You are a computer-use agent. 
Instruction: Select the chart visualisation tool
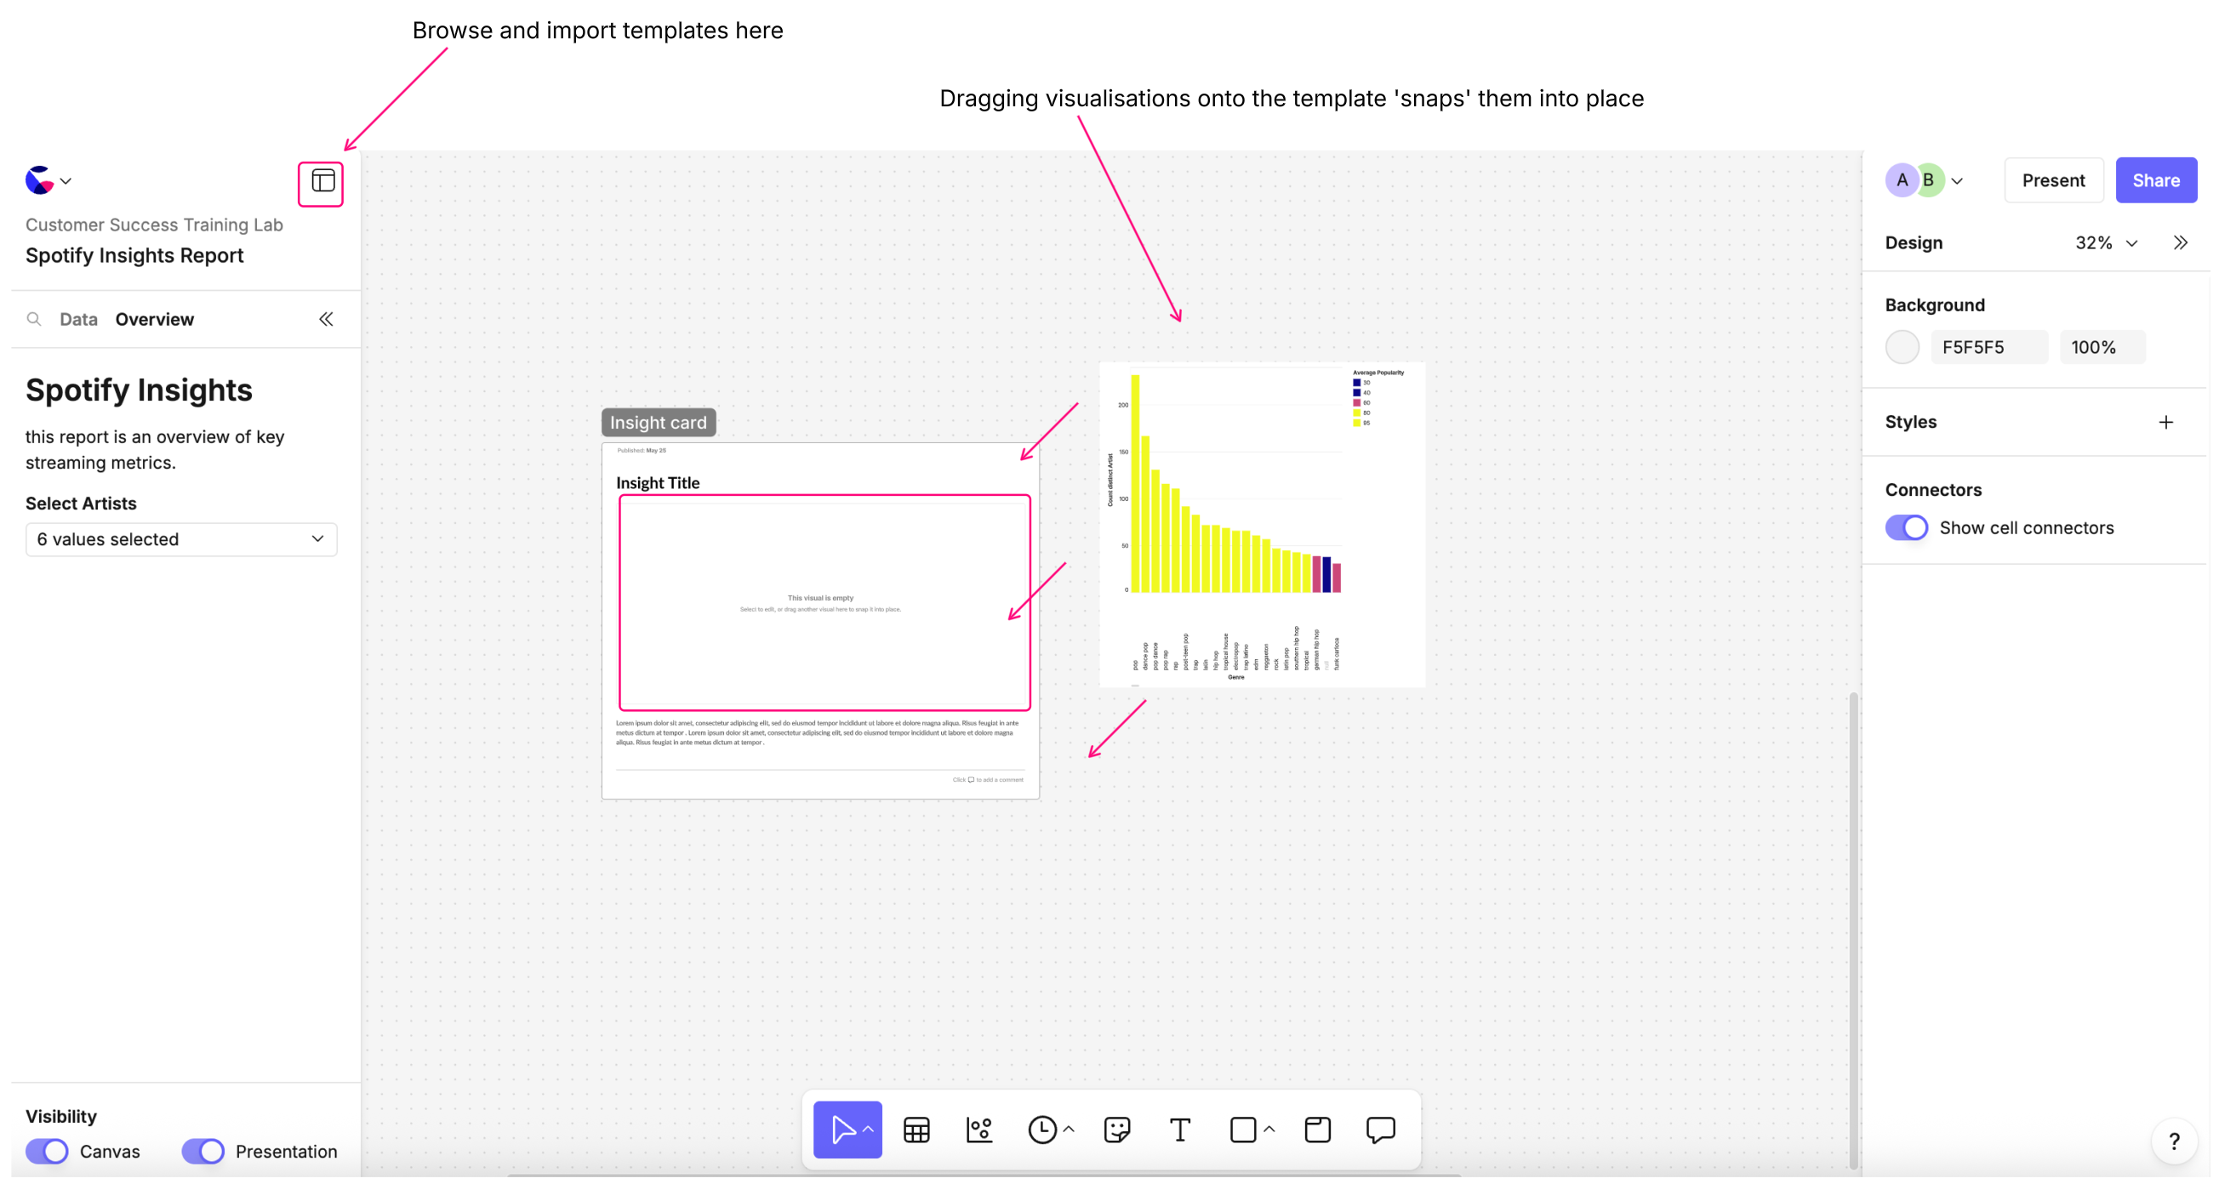pyautogui.click(x=979, y=1129)
